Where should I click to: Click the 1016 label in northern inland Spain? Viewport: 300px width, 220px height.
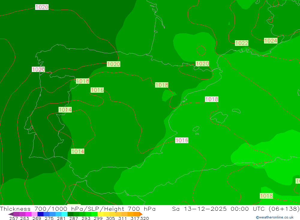tap(97, 90)
